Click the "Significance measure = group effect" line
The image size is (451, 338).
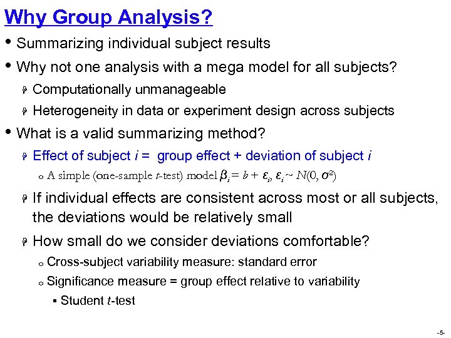(203, 282)
